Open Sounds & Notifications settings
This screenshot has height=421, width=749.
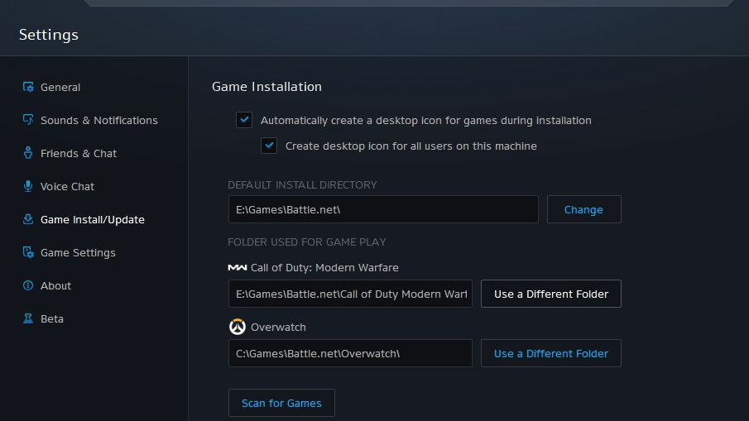(x=98, y=120)
